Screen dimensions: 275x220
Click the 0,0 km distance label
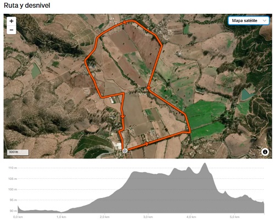pyautogui.click(x=18, y=217)
